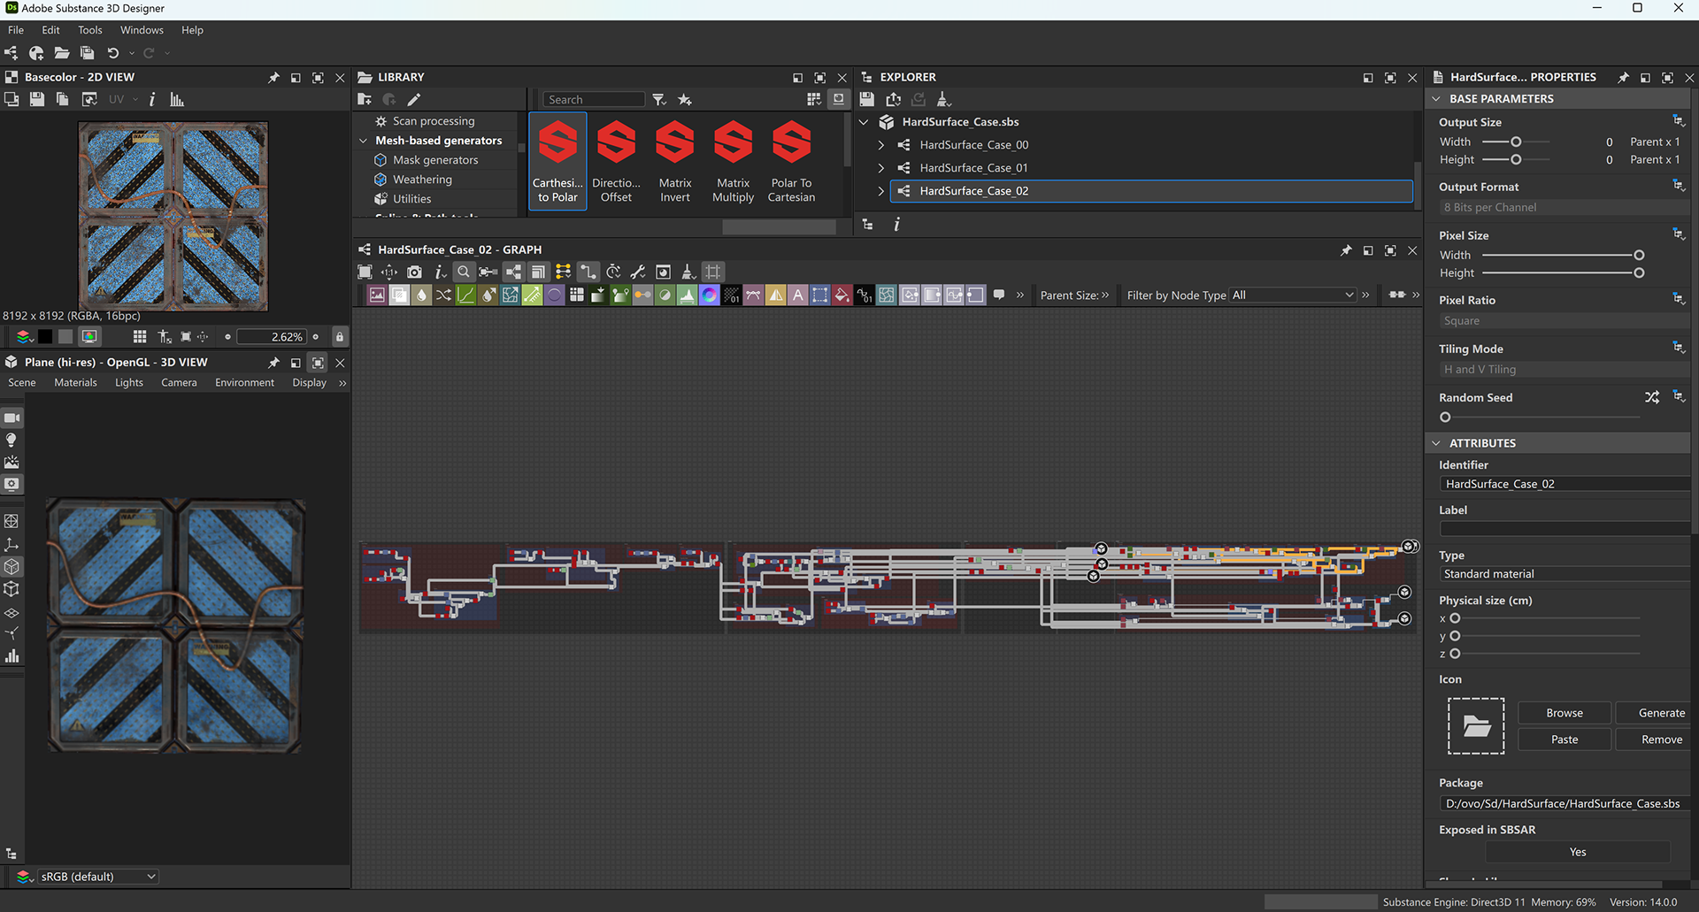This screenshot has width=1699, height=912.
Task: Toggle Exposed in SBSAR Yes button
Action: click(1577, 852)
